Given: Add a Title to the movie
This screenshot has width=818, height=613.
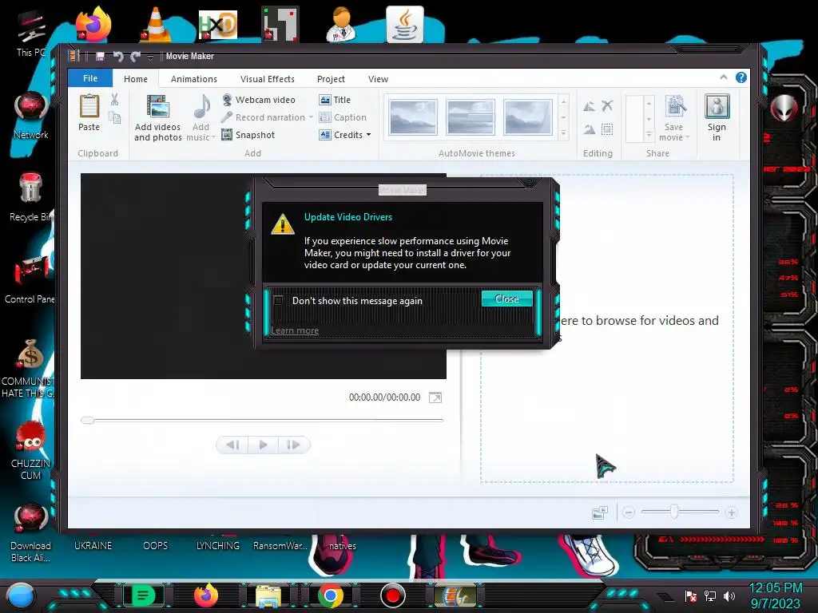Looking at the screenshot, I should pyautogui.click(x=335, y=100).
